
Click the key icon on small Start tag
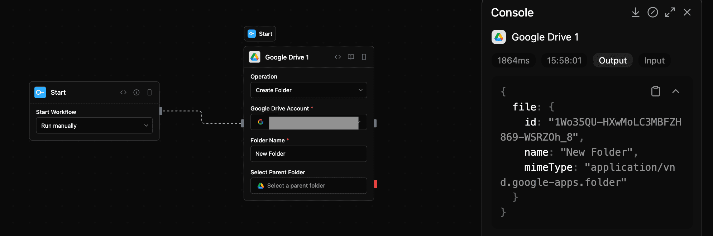(x=252, y=34)
